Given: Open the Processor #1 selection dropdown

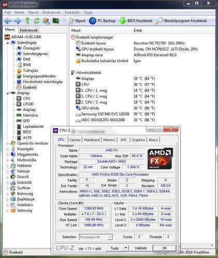Looking at the screenshot, I should tap(96, 237).
